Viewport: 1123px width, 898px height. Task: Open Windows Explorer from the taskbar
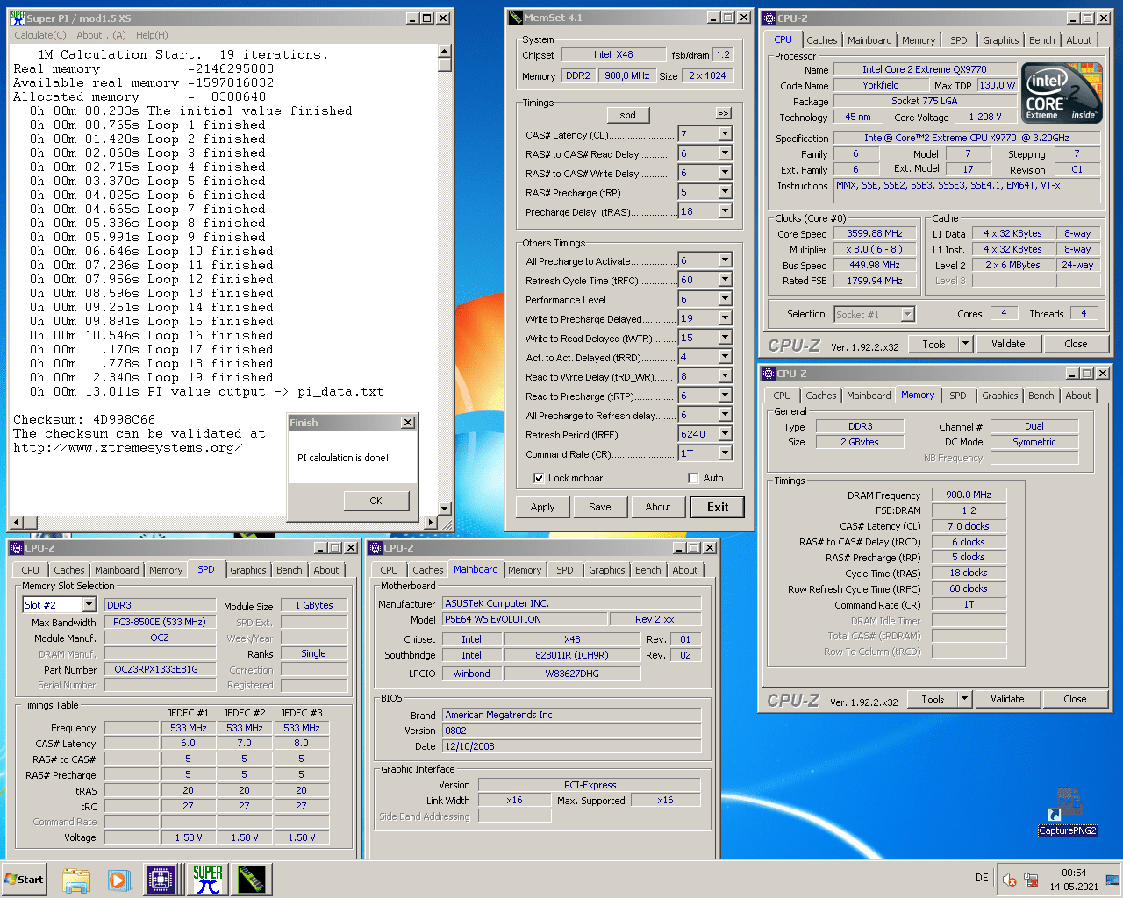76,880
